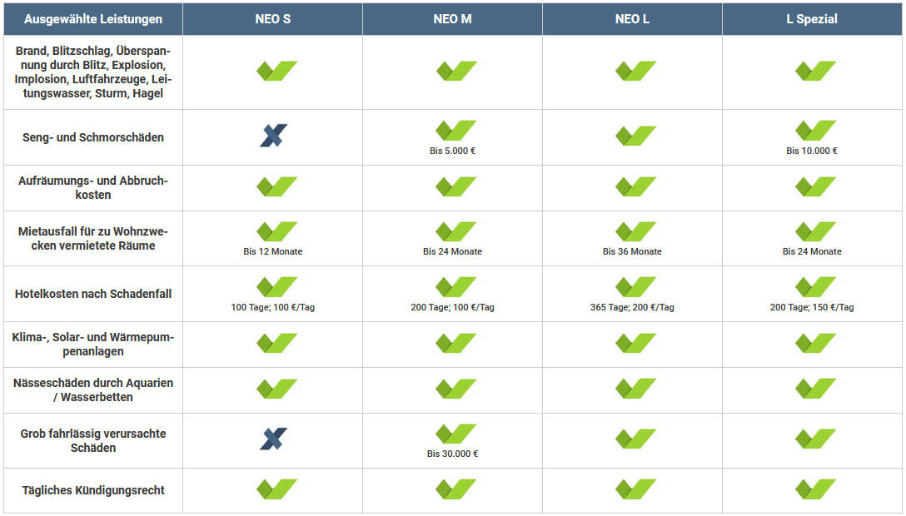Image resolution: width=906 pixels, height=516 pixels.
Task: Click L Spezial checkmark for Nässeschäden durch Aquarien
Action: tap(815, 389)
